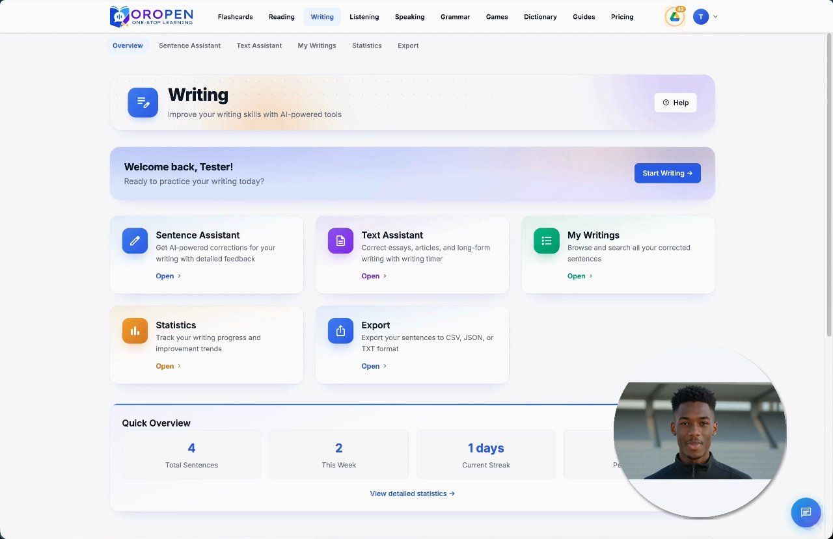Screen dimensions: 833x539
Task: Go to Reading in the top navigation
Action: coord(282,17)
